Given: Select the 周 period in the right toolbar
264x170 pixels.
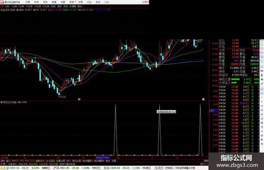Looking at the screenshot, I should point(262,123).
